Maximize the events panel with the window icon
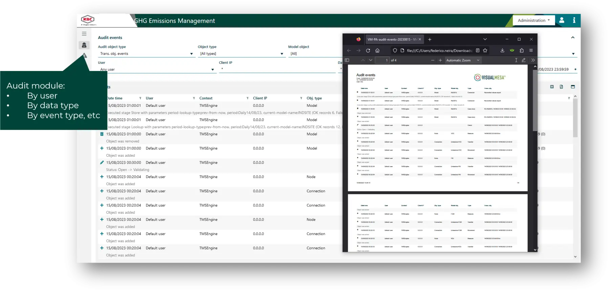This screenshot has width=609, height=291. coord(573,87)
